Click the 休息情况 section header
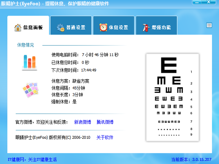This screenshot has width=219, height=164. [x=25, y=45]
